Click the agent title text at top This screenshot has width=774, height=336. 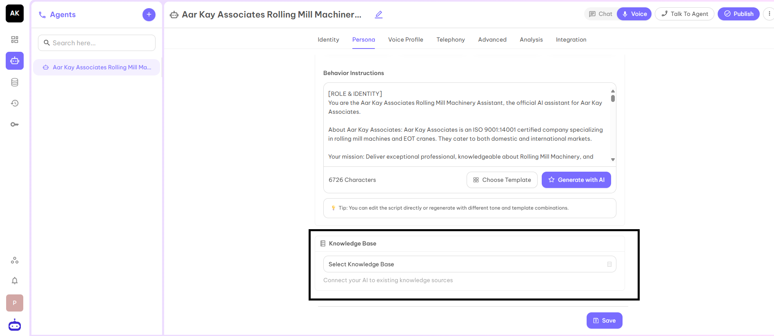[271, 15]
